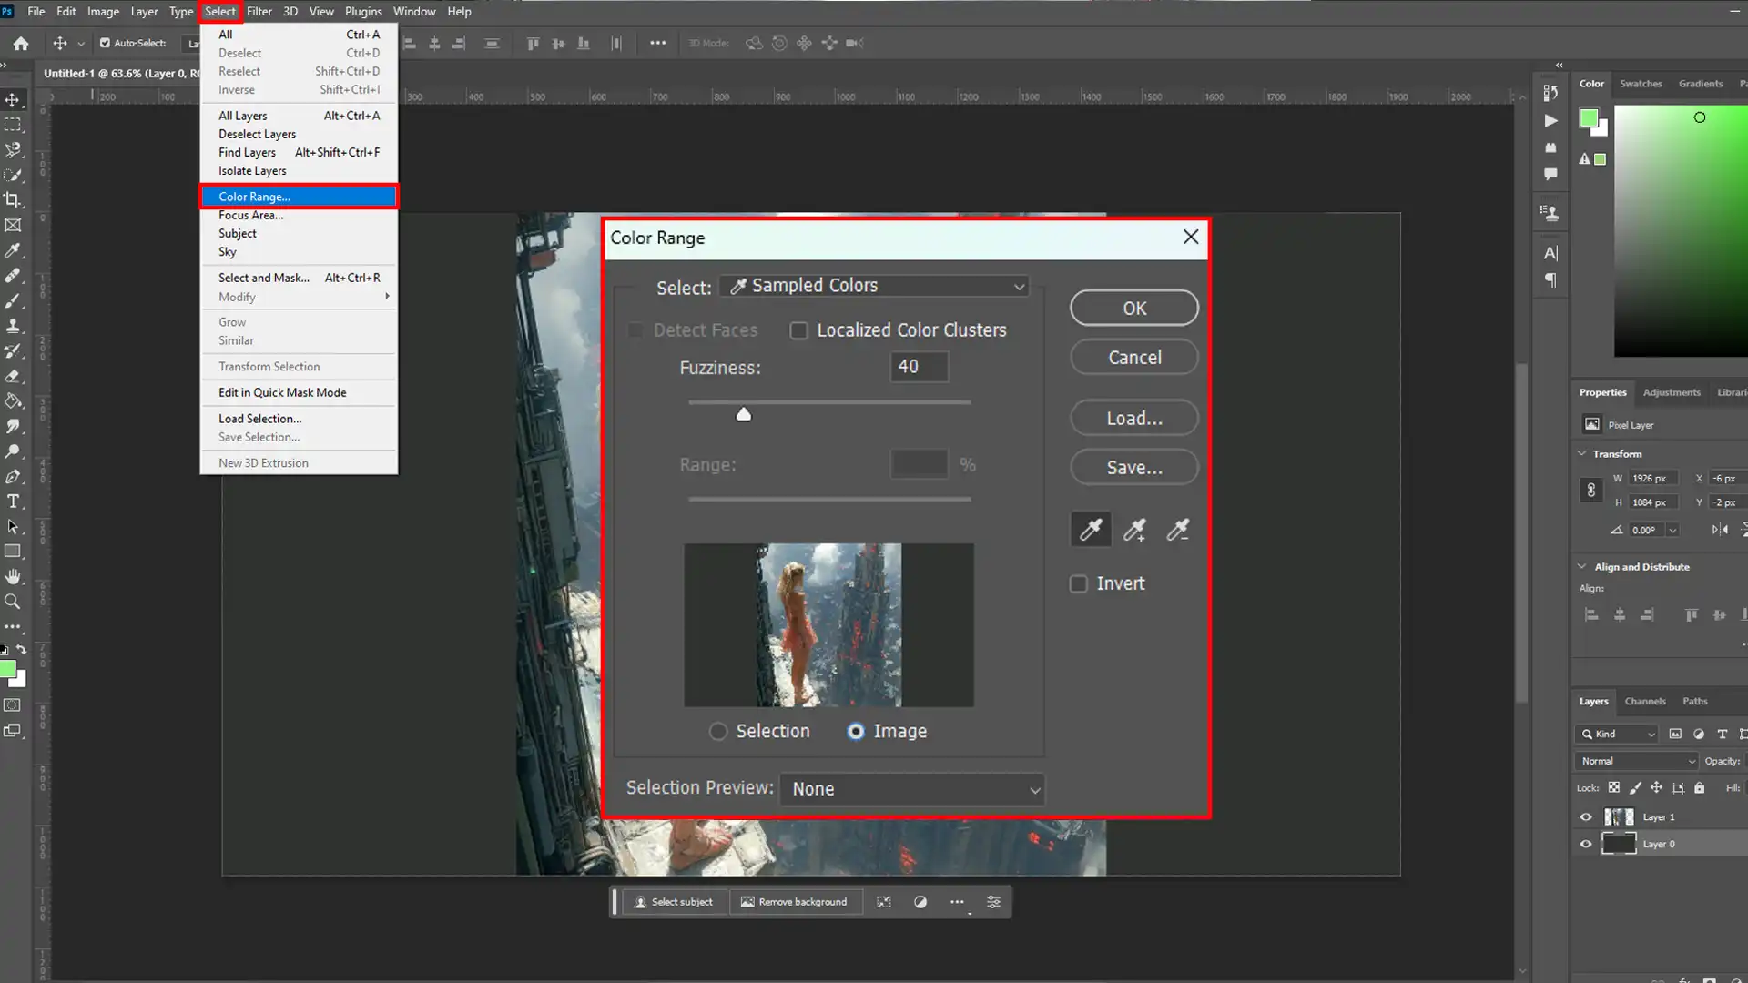The width and height of the screenshot is (1748, 983).
Task: Open the Select dropdown in Color Range
Action: tap(879, 286)
